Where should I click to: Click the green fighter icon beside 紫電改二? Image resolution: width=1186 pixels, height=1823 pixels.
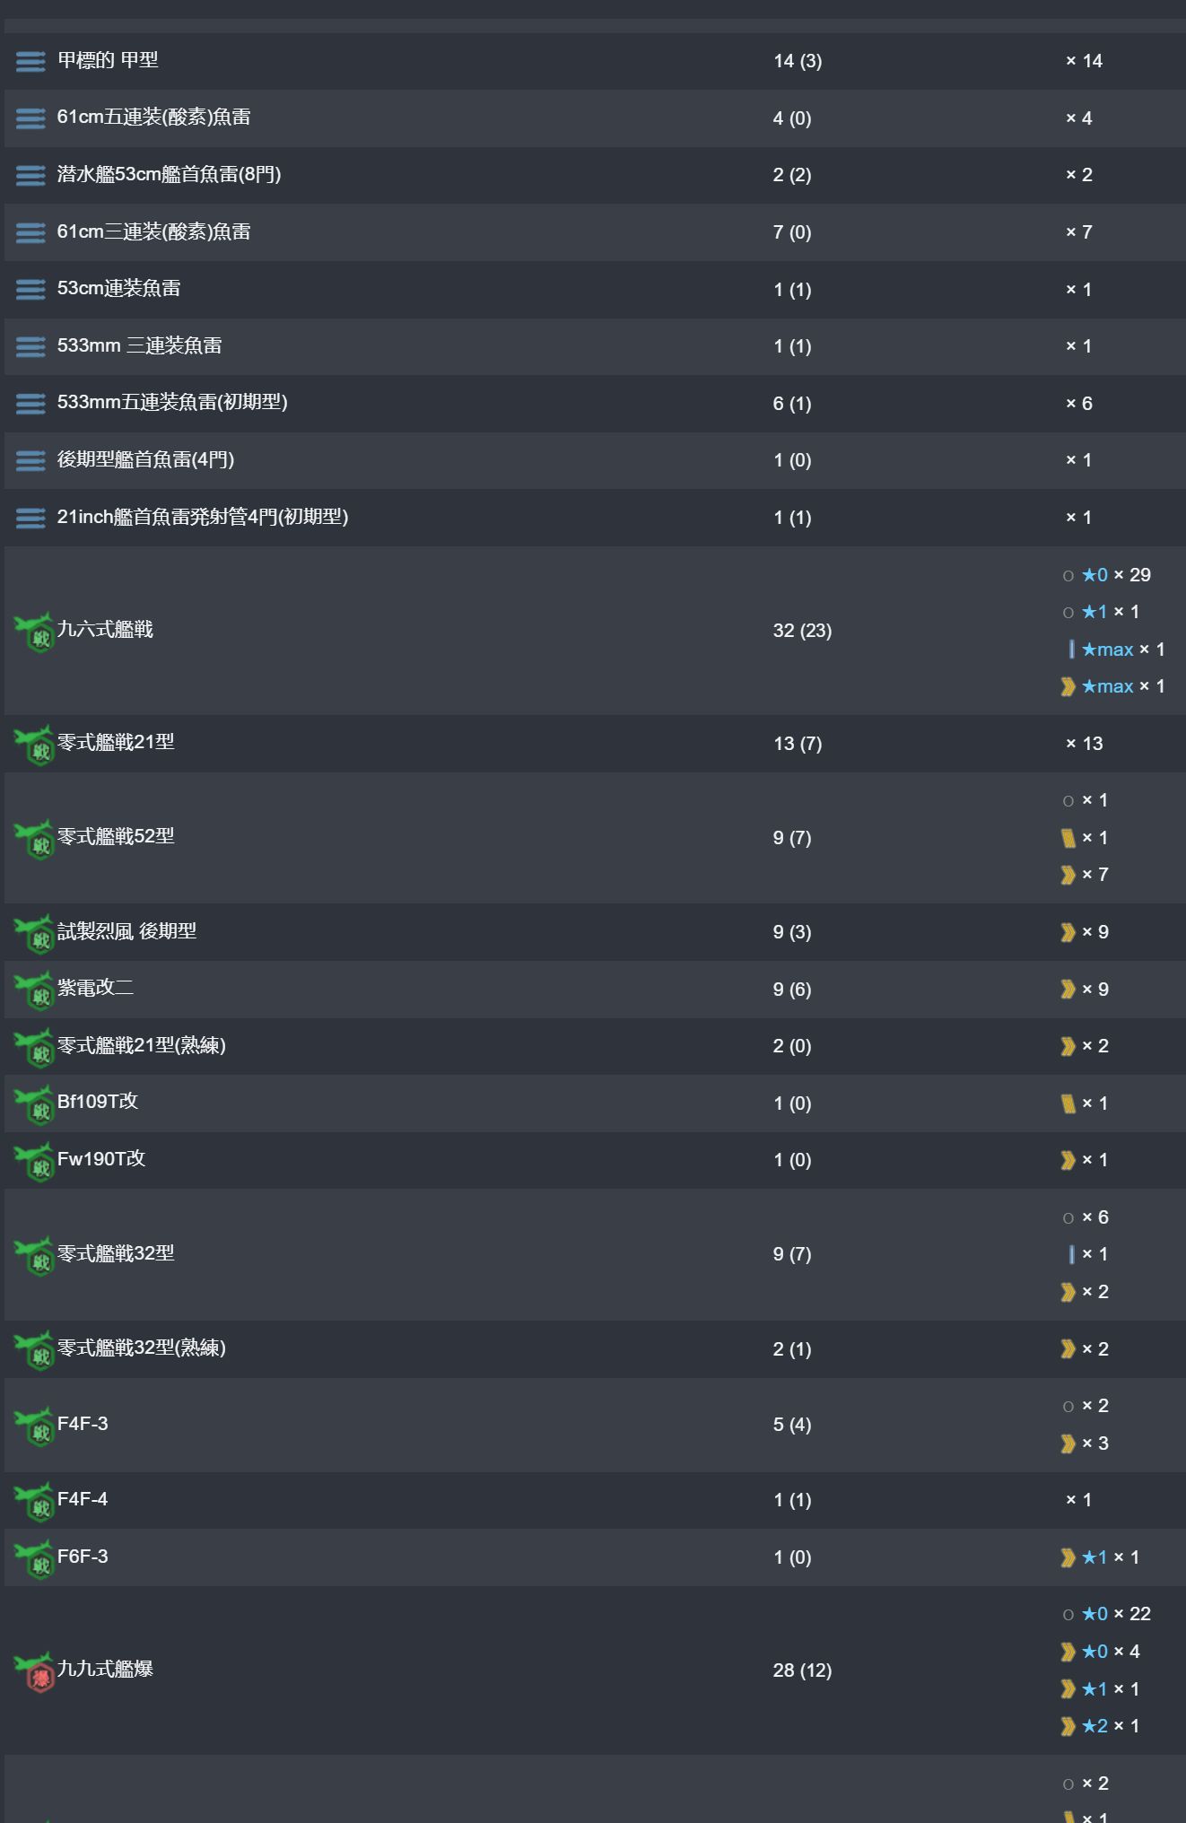(x=34, y=990)
